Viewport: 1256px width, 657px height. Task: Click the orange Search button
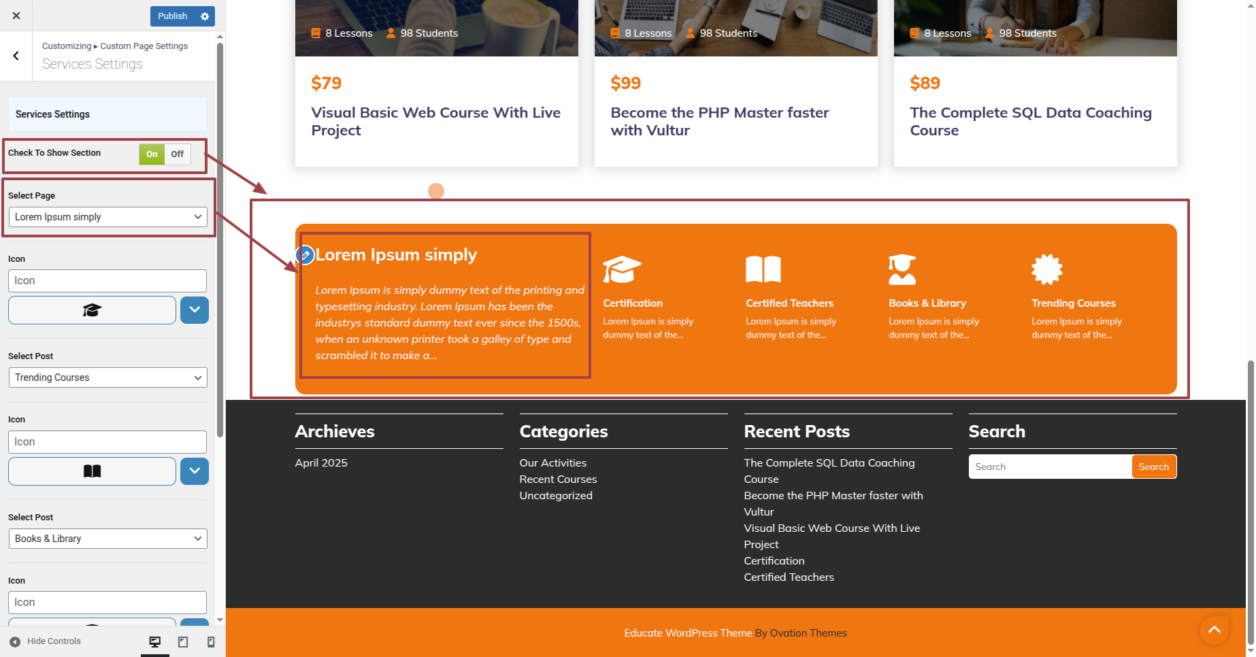pyautogui.click(x=1154, y=467)
